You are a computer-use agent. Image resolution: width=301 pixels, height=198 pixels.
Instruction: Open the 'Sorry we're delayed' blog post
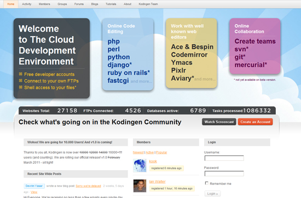click(88, 186)
